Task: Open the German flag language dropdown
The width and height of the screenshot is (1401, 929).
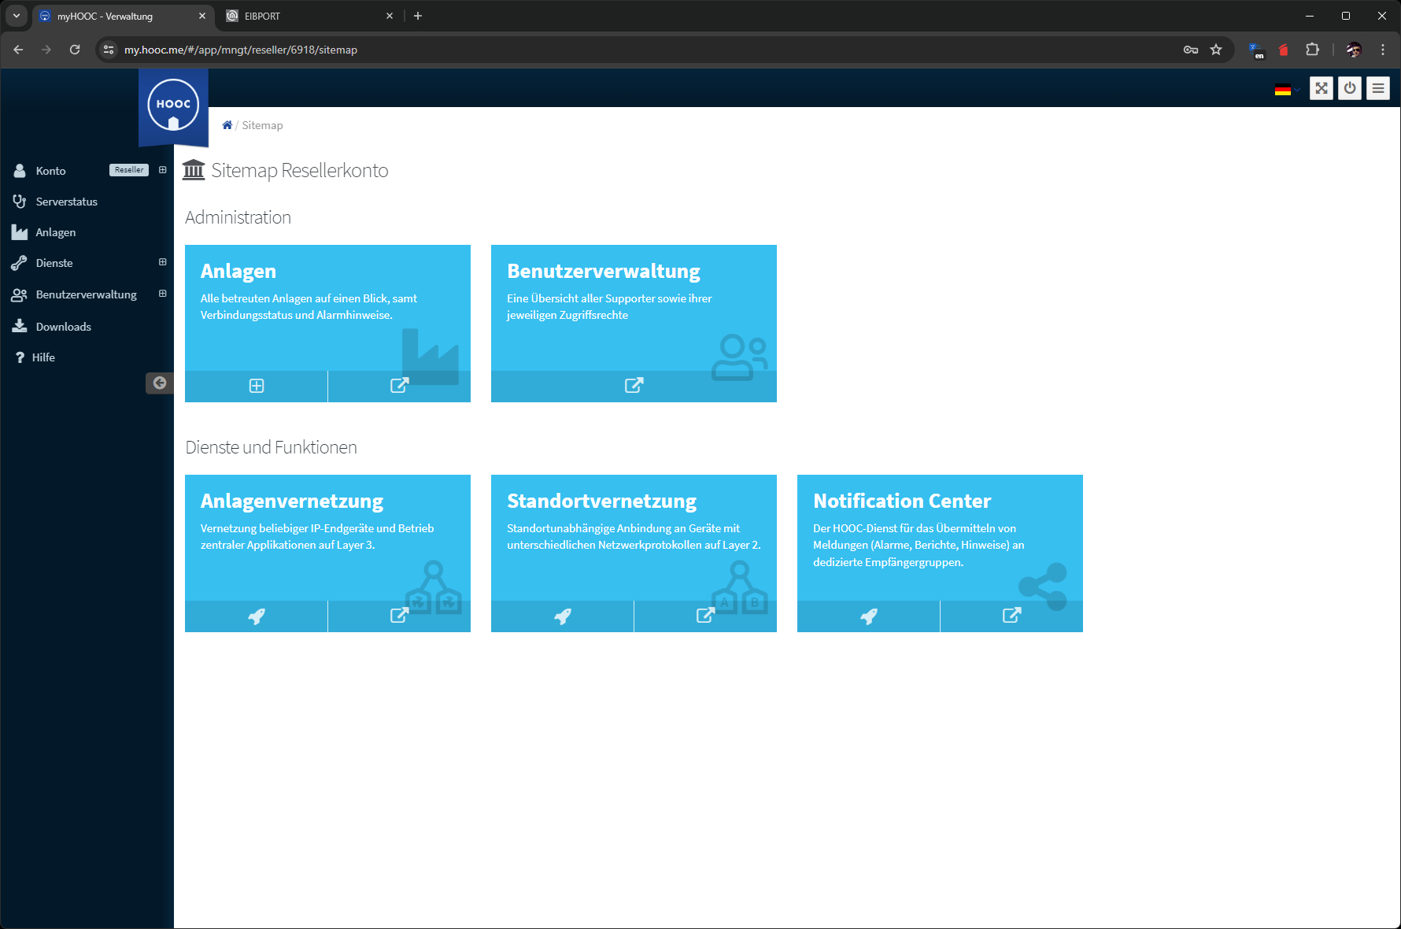Action: pyautogui.click(x=1285, y=90)
